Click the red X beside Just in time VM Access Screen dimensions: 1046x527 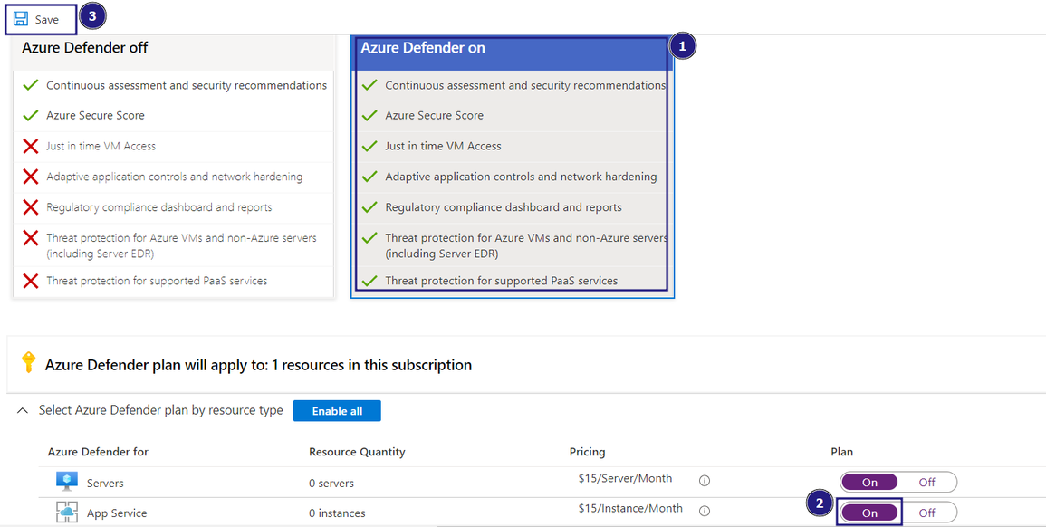coord(30,146)
